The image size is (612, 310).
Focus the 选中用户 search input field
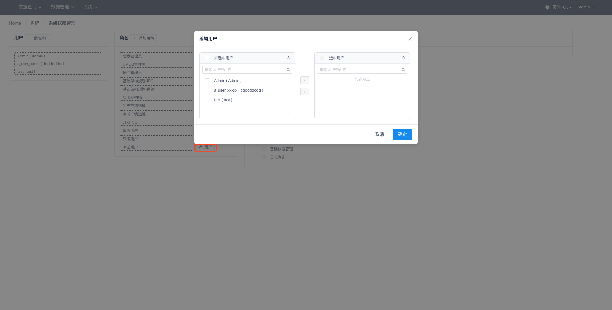[x=362, y=70]
